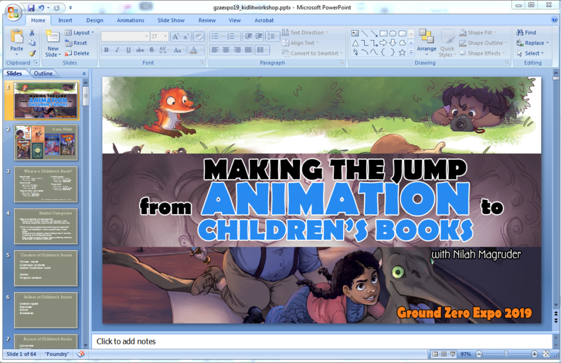Decrease list indent level
This screenshot has height=363, width=561.
248,36
